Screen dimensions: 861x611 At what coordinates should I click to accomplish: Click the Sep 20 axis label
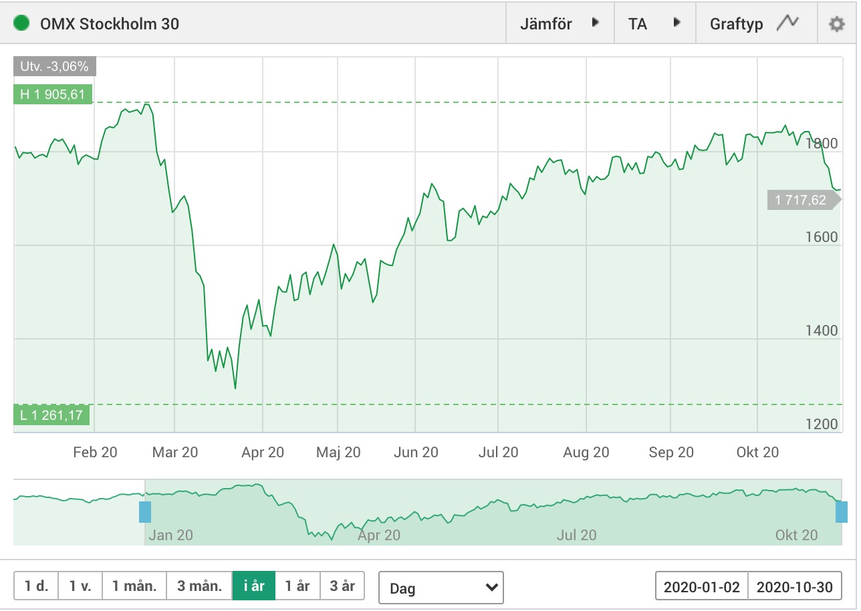pos(671,453)
